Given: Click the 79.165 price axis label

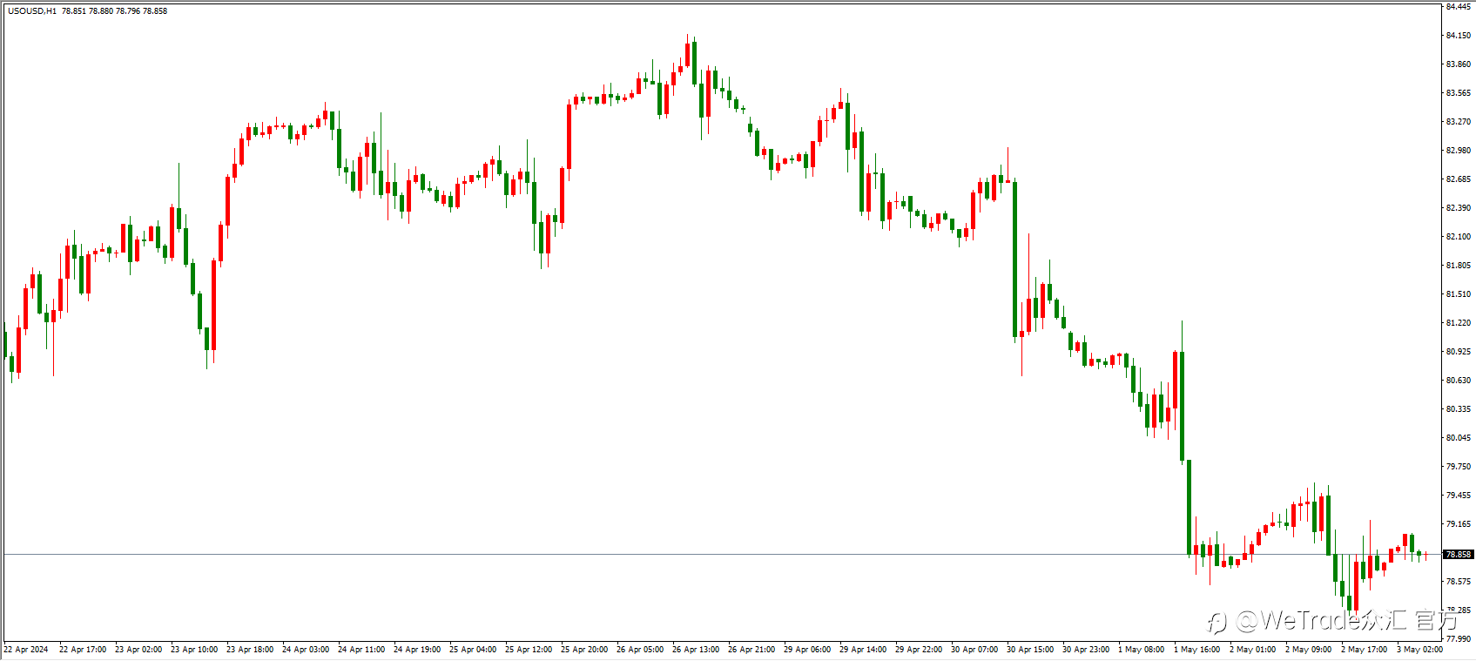Looking at the screenshot, I should [x=1459, y=524].
